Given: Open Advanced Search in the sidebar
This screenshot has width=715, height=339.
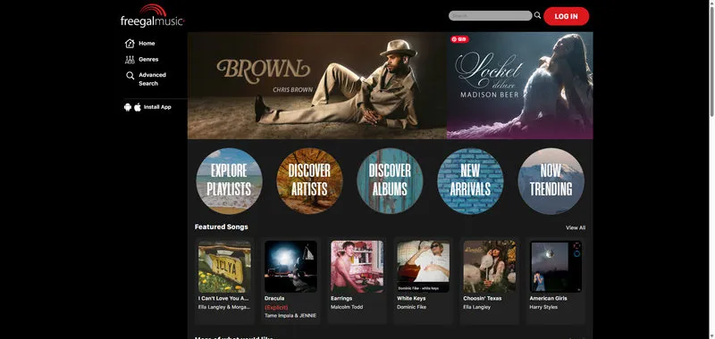Looking at the screenshot, I should pyautogui.click(x=152, y=79).
